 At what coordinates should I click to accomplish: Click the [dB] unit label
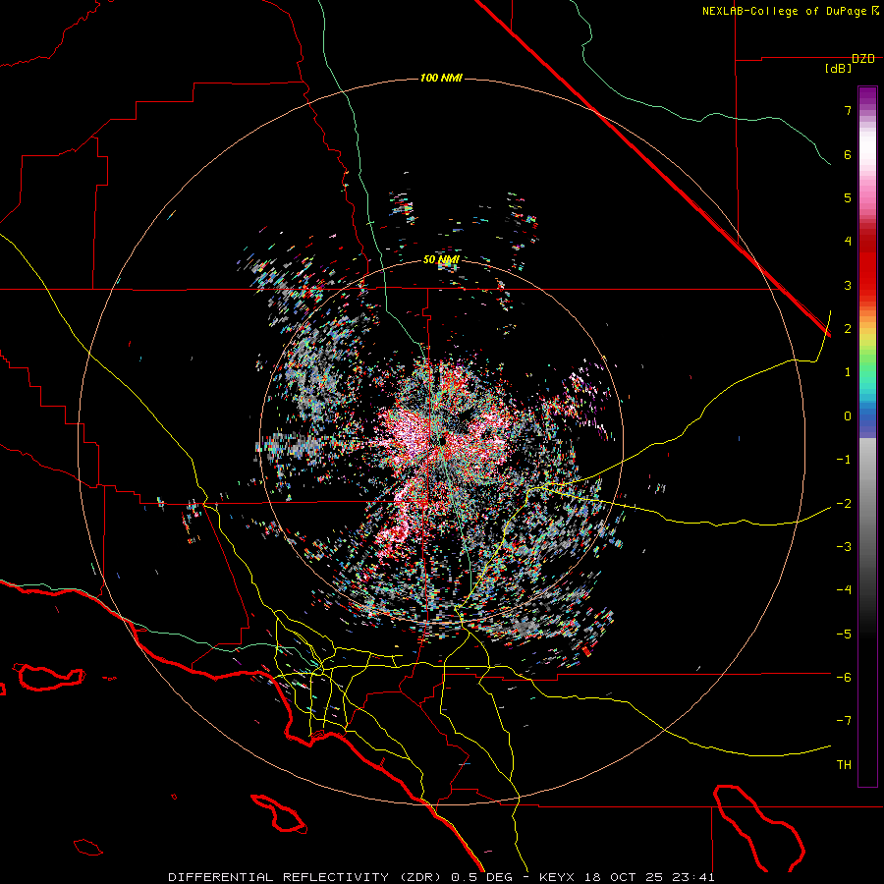tap(839, 69)
